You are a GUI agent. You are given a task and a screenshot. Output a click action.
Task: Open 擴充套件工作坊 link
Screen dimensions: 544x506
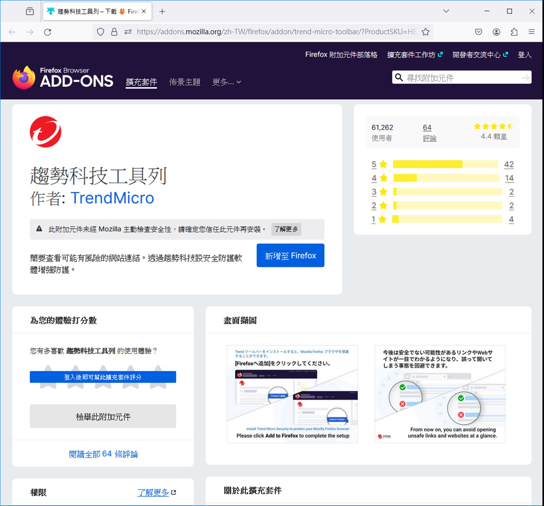tap(415, 55)
